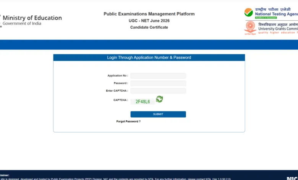298x180 pixels.
Task: Click the CAPTCHA code image 2F48L6
Action: 143,101
